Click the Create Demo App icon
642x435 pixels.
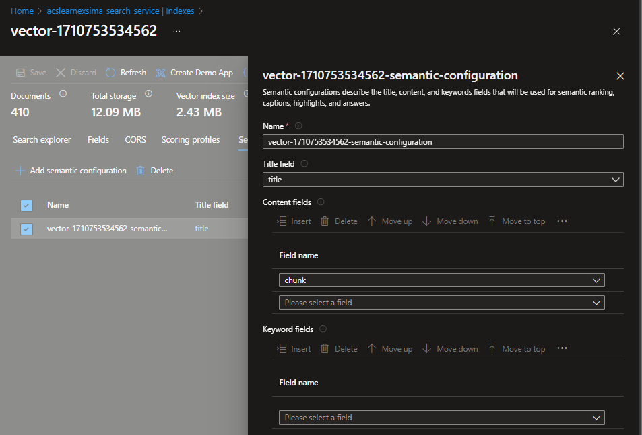pos(160,73)
